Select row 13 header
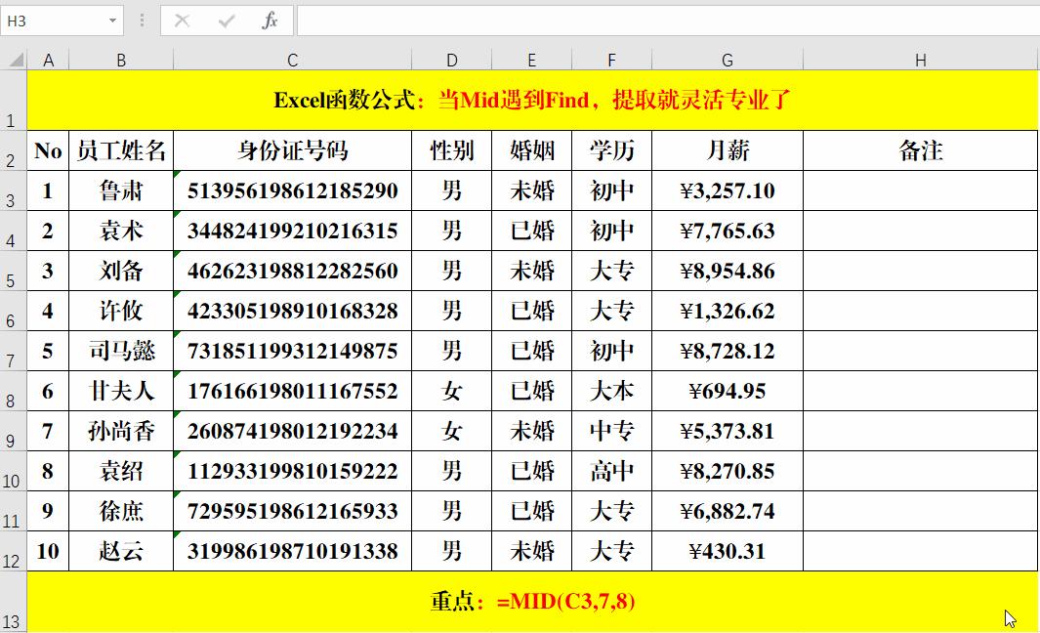The width and height of the screenshot is (1040, 633). [13, 603]
